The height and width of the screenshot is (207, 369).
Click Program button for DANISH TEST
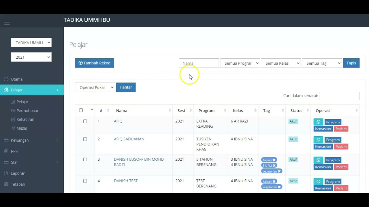(x=333, y=182)
